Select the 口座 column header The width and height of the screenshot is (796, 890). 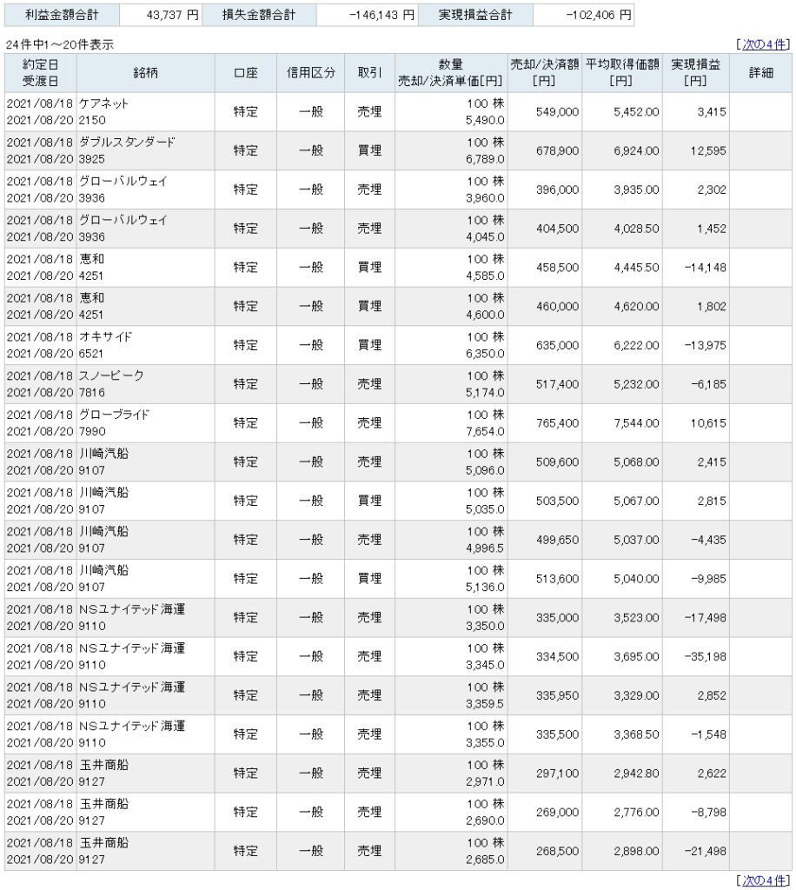tap(246, 73)
